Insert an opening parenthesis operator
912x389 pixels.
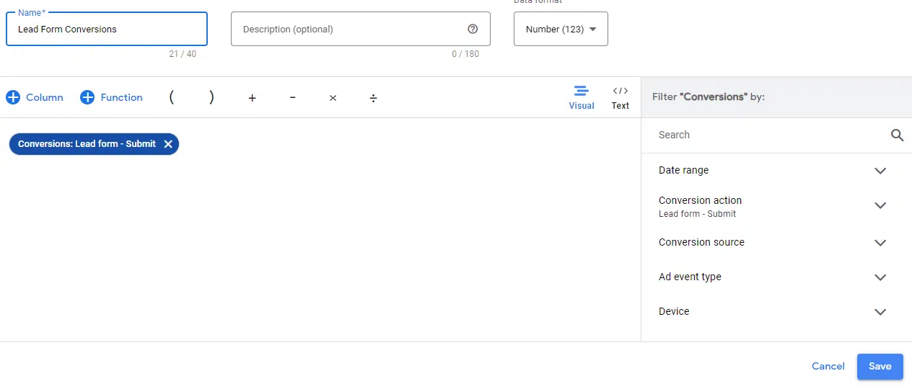(x=172, y=97)
